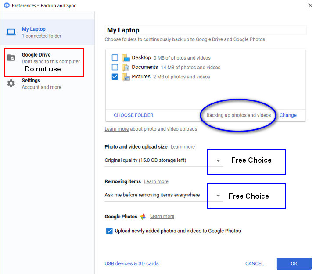Confirm with the OK button
Image resolution: width=316 pixels, height=274 pixels.
coord(294,263)
